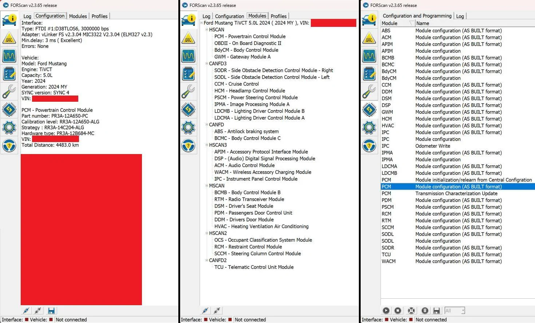Open gear settings icon in the Modules tree window
535x323 pixels.
coord(188,128)
